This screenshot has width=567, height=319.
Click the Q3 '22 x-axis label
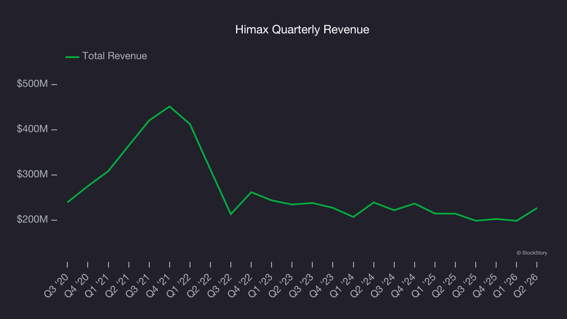[x=221, y=285]
